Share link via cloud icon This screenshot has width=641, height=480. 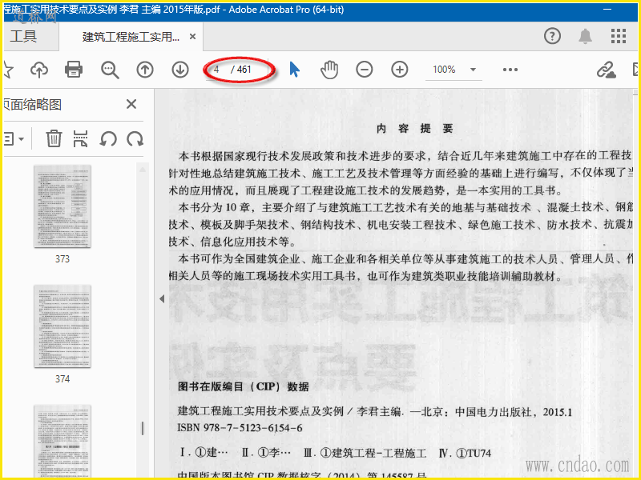click(x=606, y=70)
